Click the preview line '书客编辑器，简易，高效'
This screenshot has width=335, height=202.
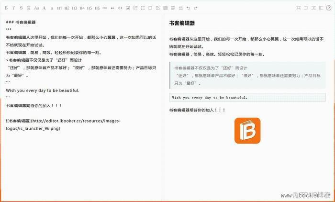coord(217,54)
